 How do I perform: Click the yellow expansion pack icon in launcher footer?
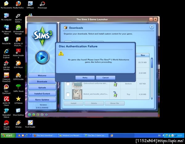34,115
